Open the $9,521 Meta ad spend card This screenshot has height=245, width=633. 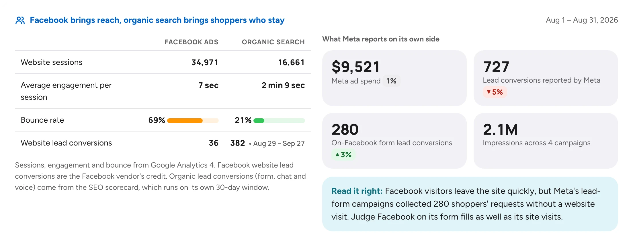(394, 78)
